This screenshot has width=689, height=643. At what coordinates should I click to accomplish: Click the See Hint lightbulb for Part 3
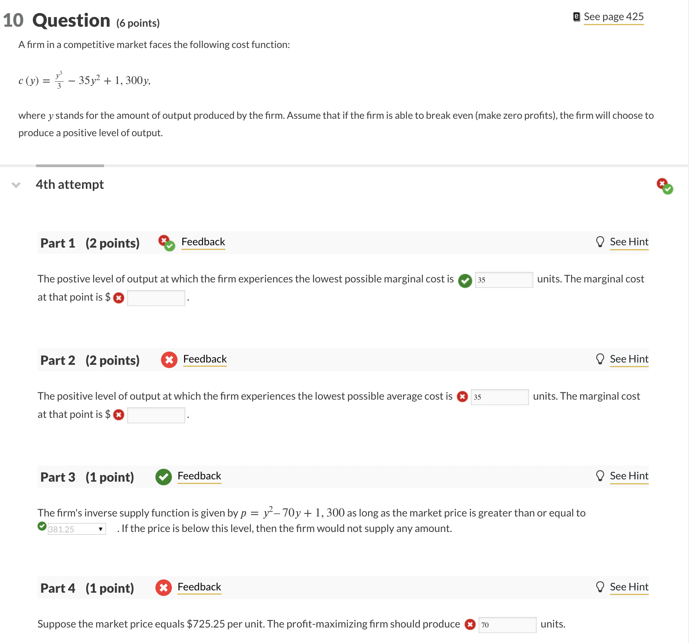600,475
